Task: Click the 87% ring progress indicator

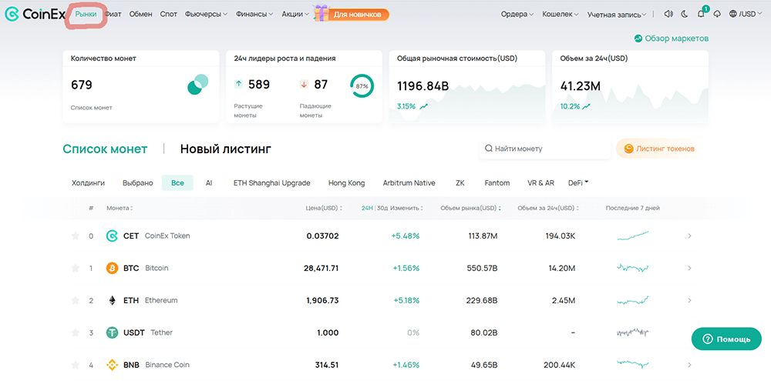Action: [362, 86]
